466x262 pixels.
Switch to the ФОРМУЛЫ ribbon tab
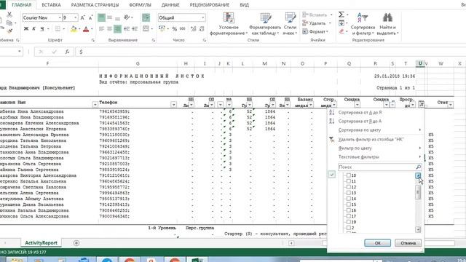tap(140, 5)
